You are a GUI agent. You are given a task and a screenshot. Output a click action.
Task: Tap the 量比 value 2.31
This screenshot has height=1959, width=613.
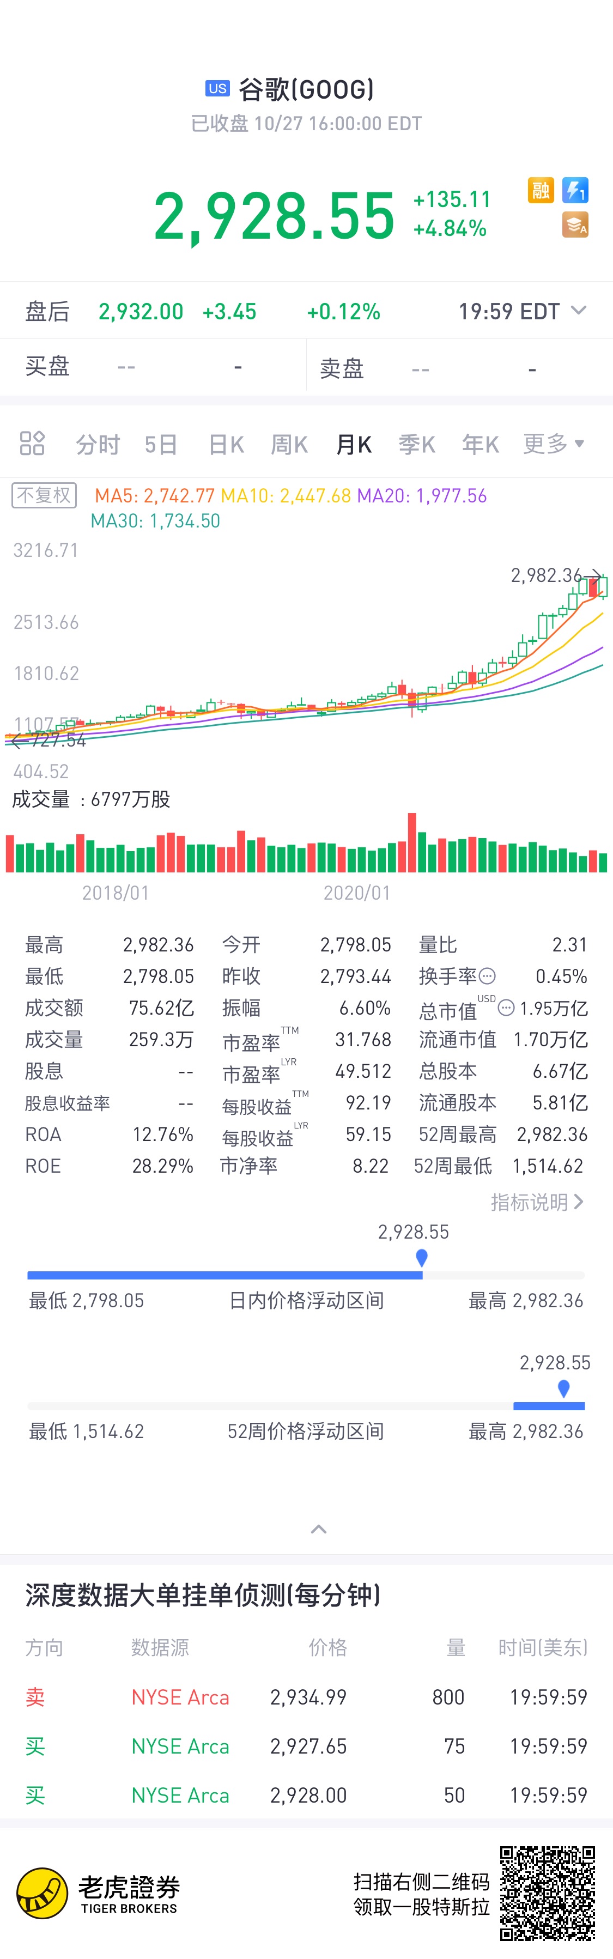[569, 944]
